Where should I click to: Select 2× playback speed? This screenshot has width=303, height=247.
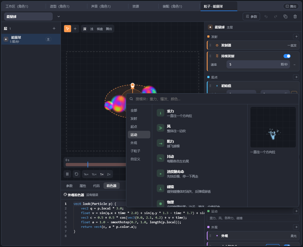[x=109, y=174]
